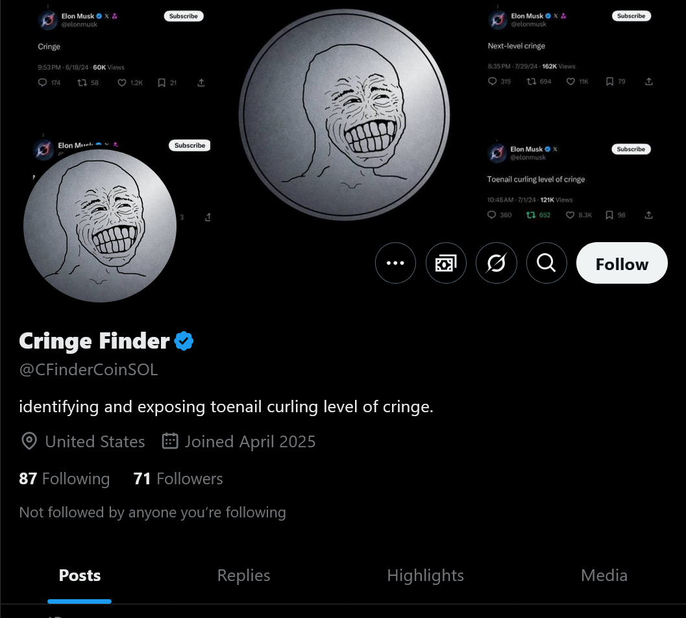Open the Highlights tab
This screenshot has width=686, height=618.
coord(425,575)
